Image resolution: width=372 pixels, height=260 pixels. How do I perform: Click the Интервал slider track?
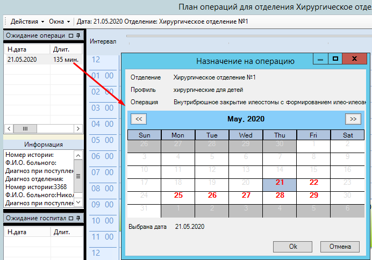[x=249, y=36]
